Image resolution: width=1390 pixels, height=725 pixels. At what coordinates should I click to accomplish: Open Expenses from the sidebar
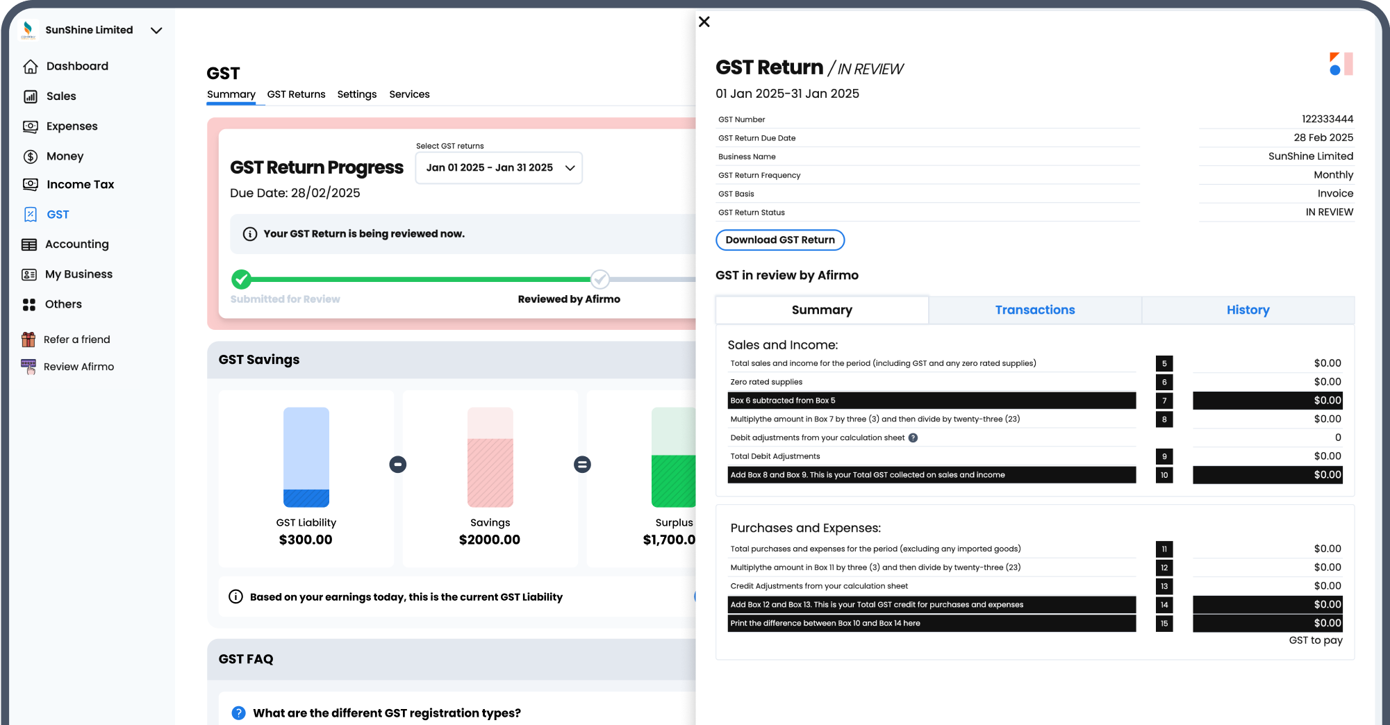(x=72, y=126)
